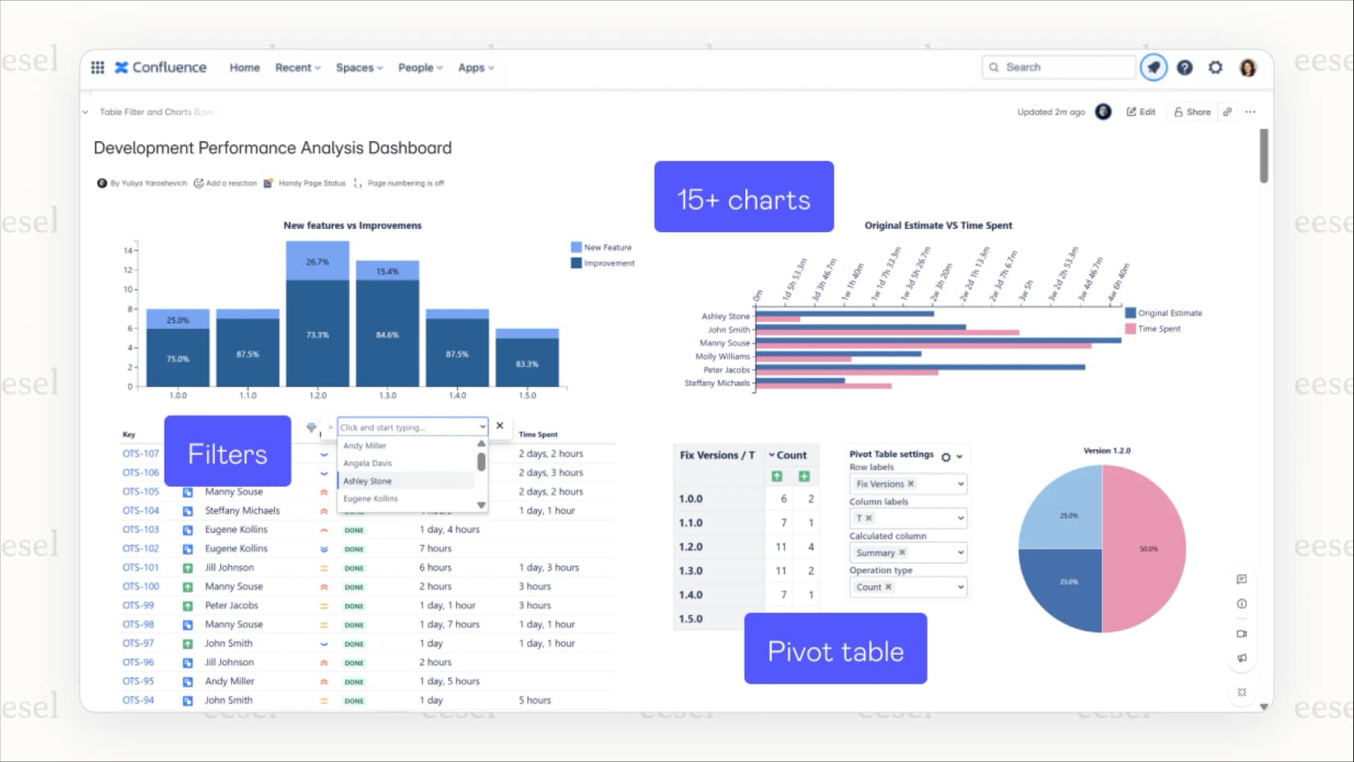Screen dimensions: 1354x762
Task: Click the New Feature legend swatch
Action: pos(576,248)
